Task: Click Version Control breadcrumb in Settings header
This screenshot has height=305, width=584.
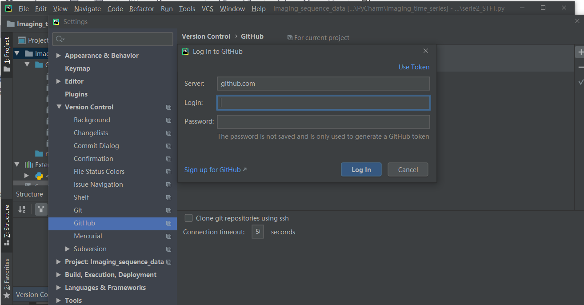Action: pyautogui.click(x=206, y=36)
